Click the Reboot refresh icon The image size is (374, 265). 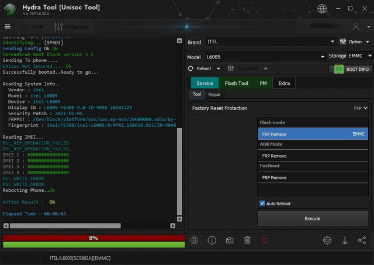(191, 68)
